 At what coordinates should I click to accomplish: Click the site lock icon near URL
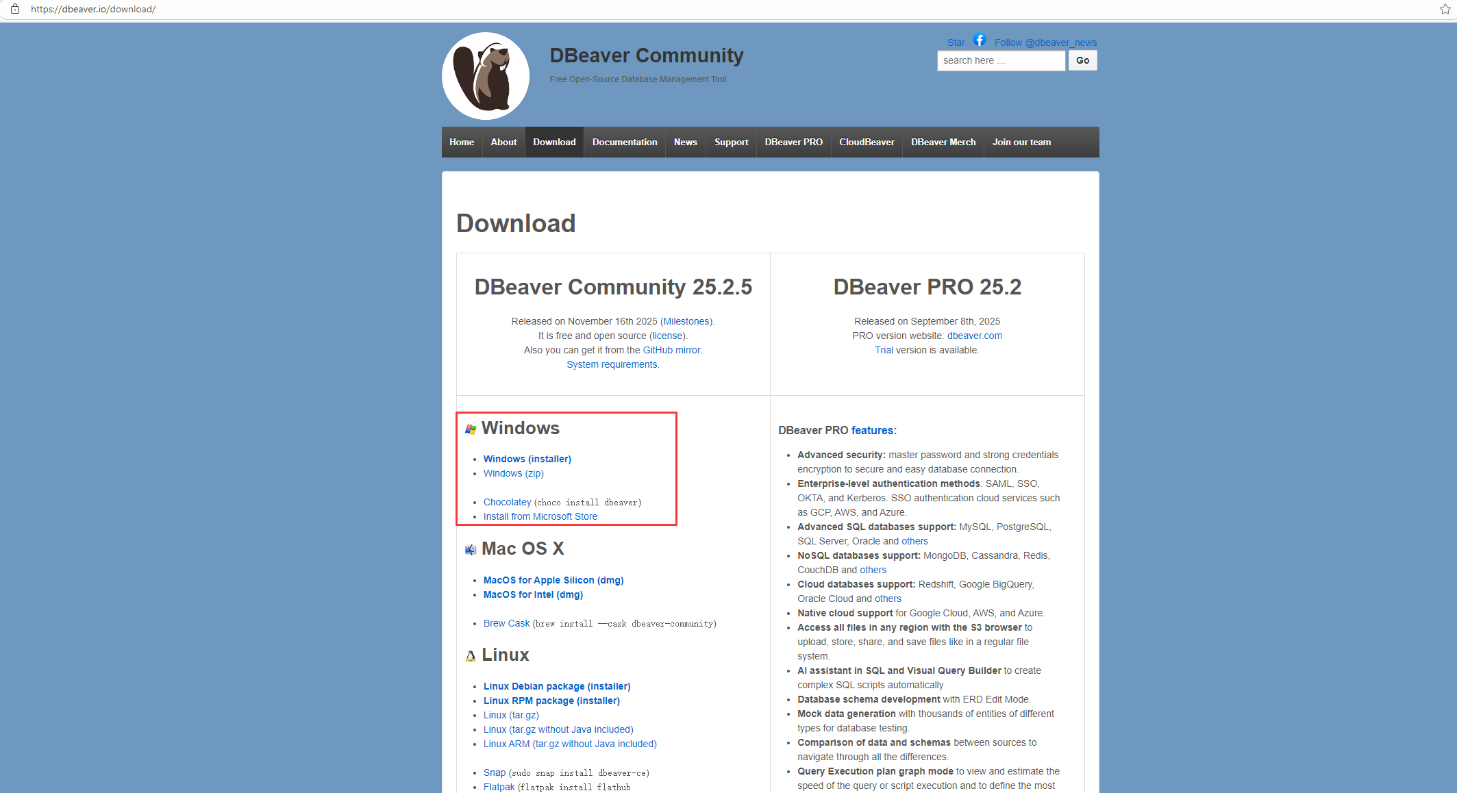tap(14, 9)
